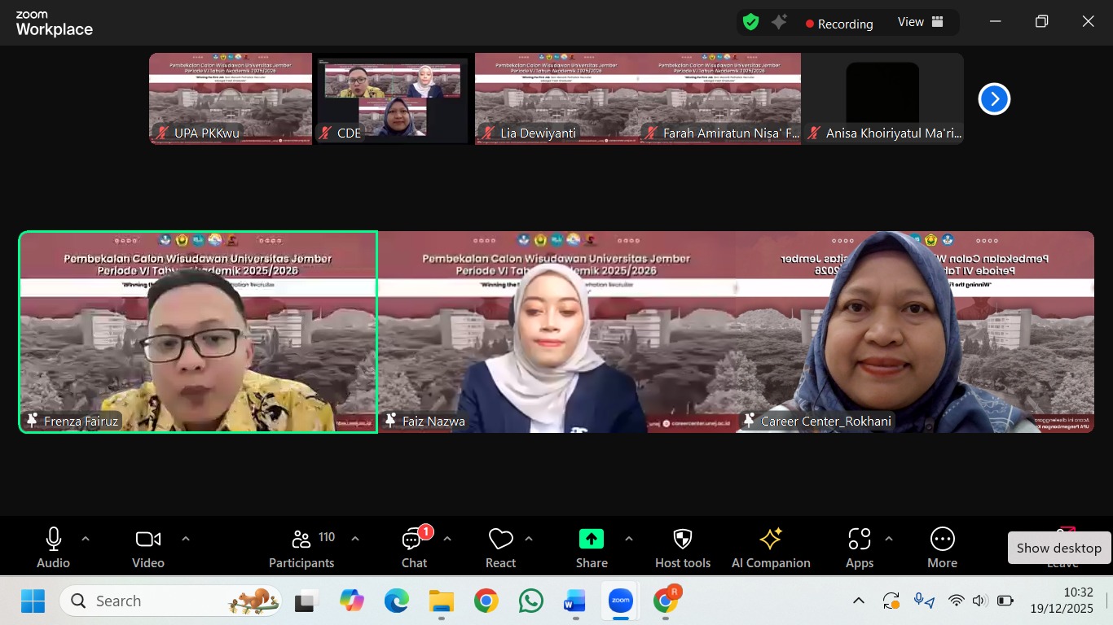Open the Chat panel
This screenshot has height=625, width=1113.
(x=414, y=548)
